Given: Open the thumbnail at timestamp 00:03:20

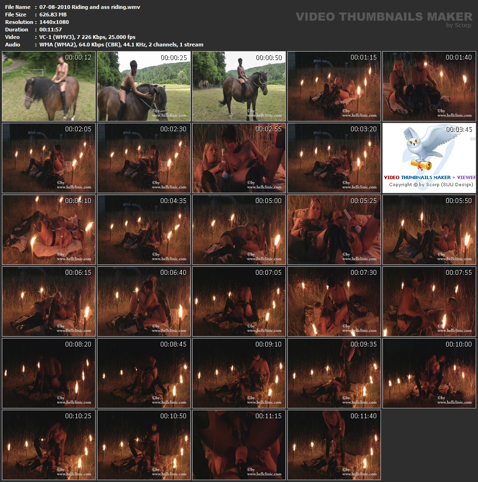Looking at the screenshot, I should (334, 158).
